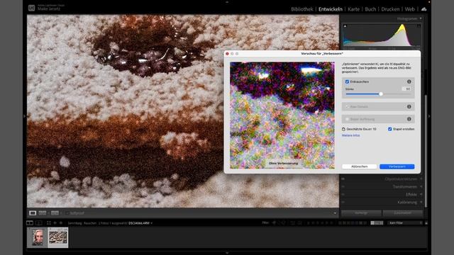Switch to the Drucken module
This screenshot has width=454, height=255.
390,9
